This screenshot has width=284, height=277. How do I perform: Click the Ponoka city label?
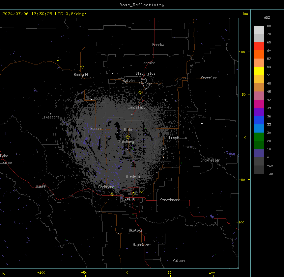click(158, 45)
